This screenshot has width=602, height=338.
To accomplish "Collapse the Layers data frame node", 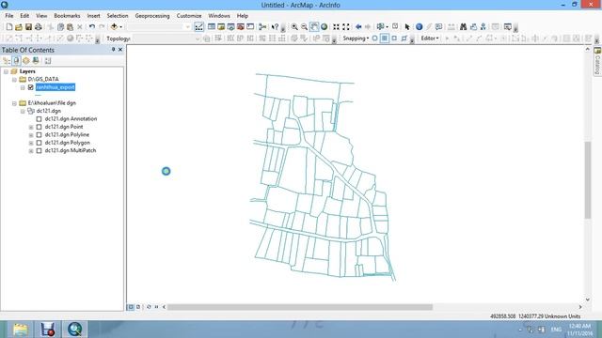I will (7, 71).
